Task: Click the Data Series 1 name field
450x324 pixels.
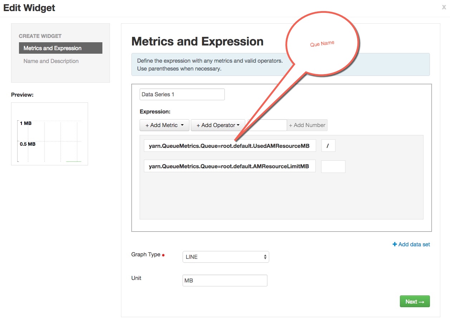Action: (x=182, y=94)
